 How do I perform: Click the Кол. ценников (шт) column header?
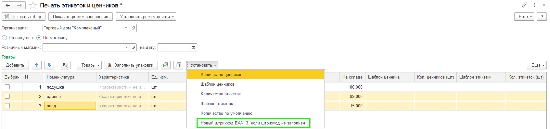[x=435, y=77]
